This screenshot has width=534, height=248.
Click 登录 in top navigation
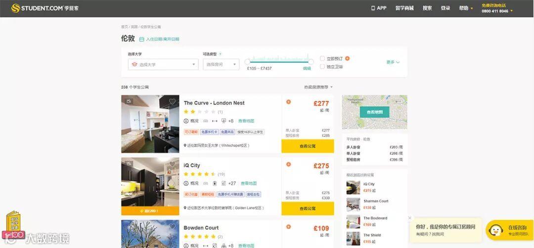tap(445, 8)
